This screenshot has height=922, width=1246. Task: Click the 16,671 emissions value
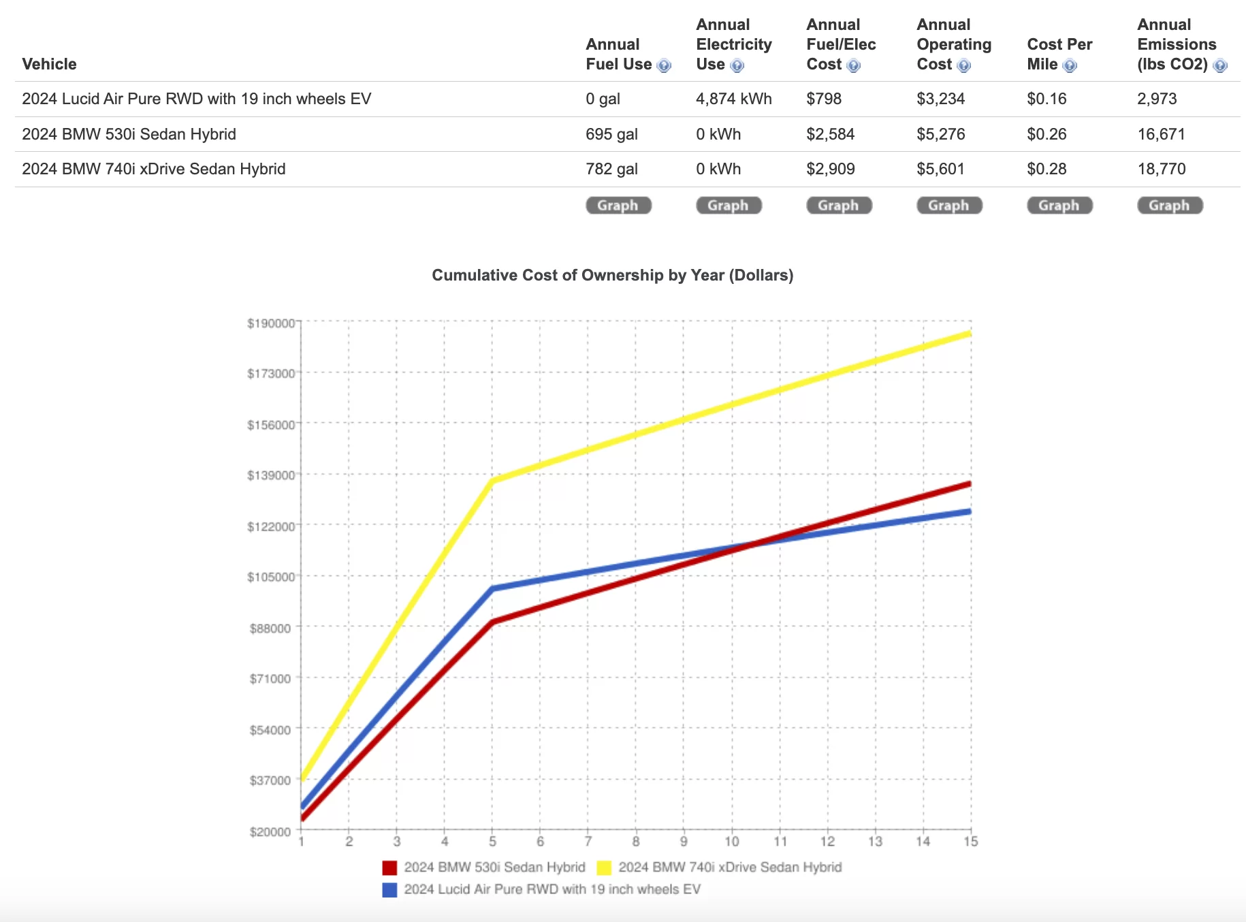(1161, 134)
